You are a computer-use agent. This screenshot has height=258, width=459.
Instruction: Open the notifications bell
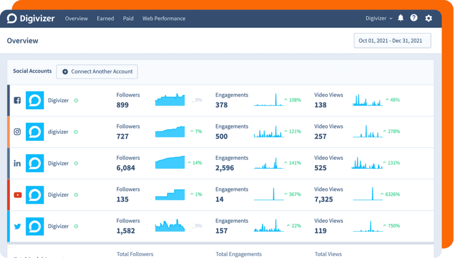click(x=401, y=18)
